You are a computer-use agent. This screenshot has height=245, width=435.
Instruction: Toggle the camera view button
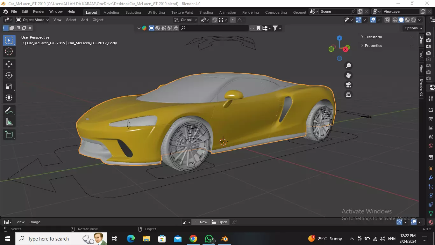348,85
